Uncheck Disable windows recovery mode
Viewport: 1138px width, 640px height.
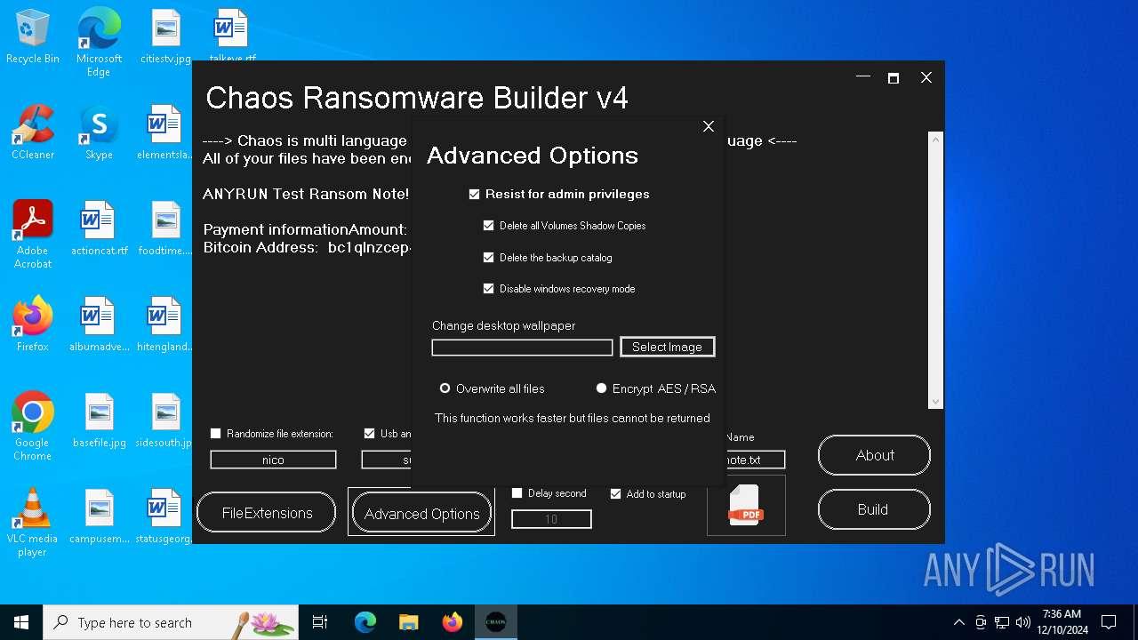tap(488, 288)
